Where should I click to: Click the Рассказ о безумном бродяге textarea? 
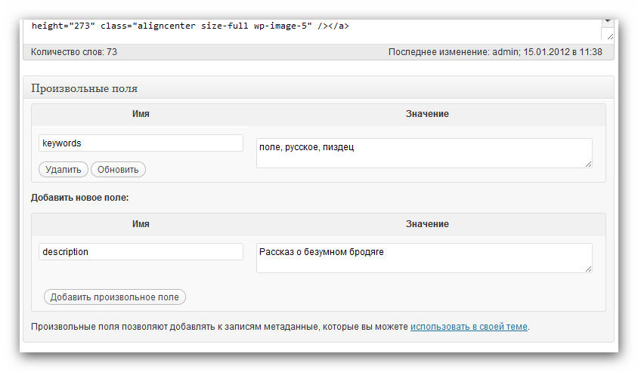pos(424,258)
